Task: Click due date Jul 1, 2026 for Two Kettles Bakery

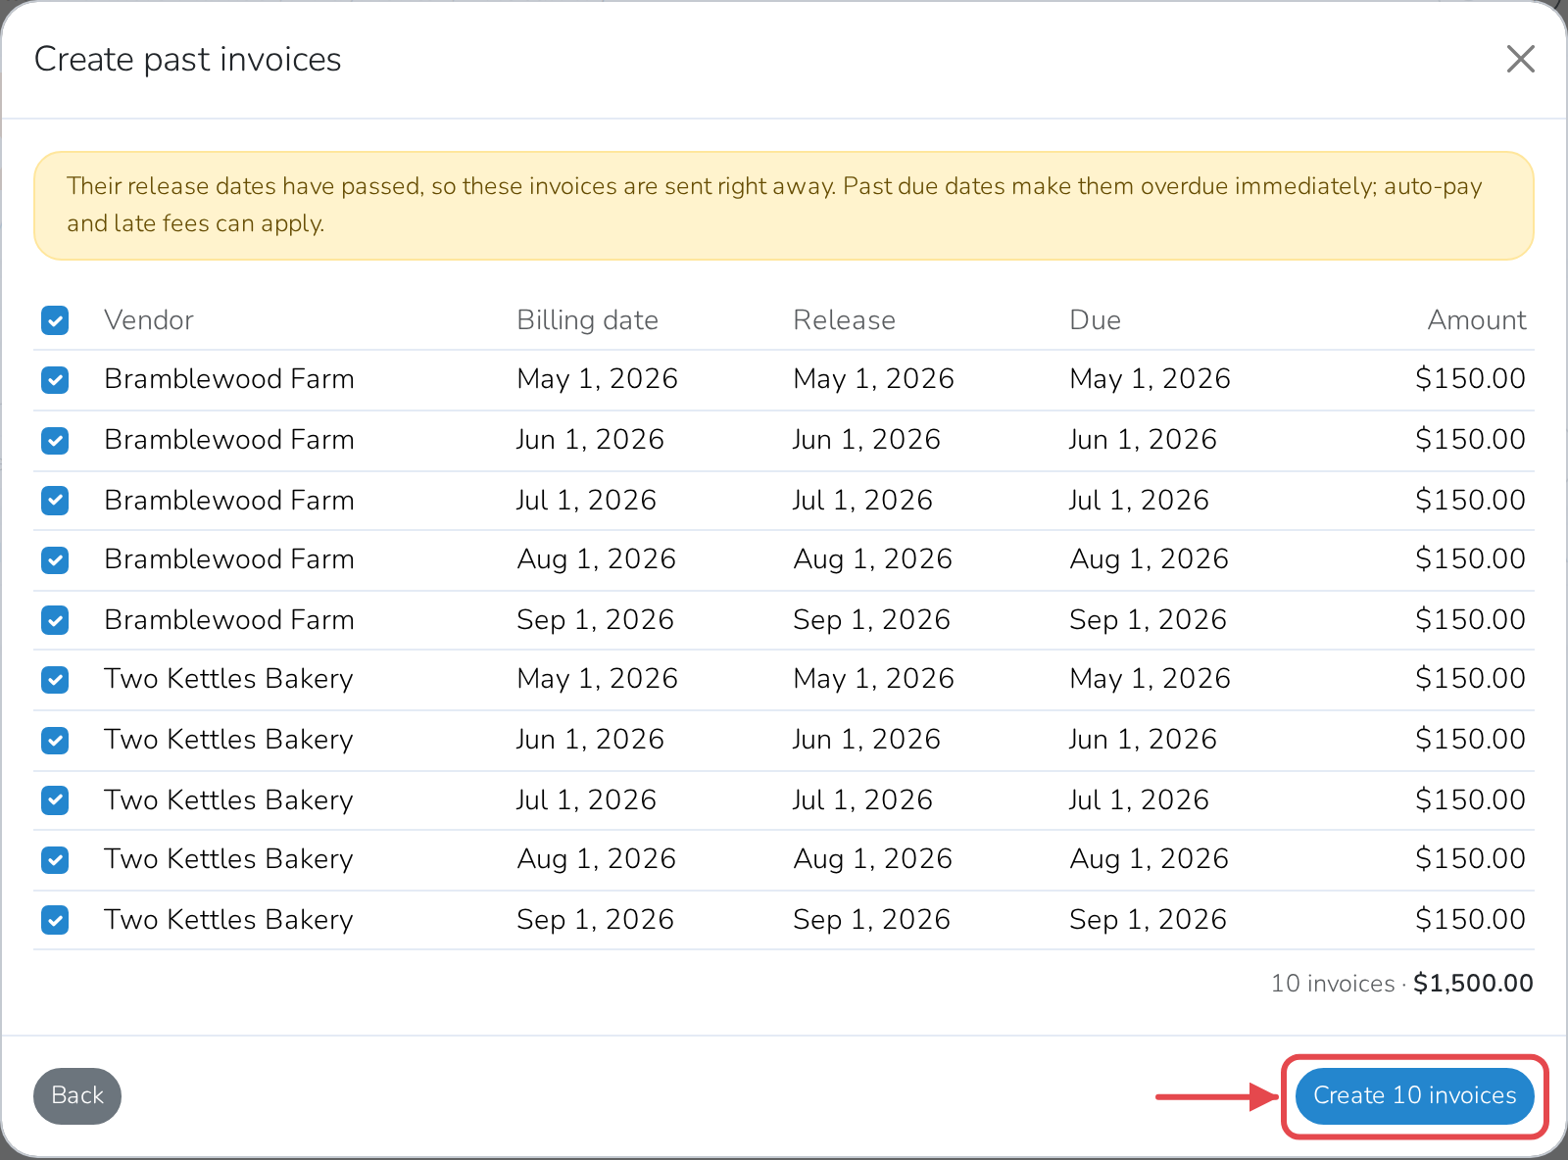Action: [x=1139, y=800]
